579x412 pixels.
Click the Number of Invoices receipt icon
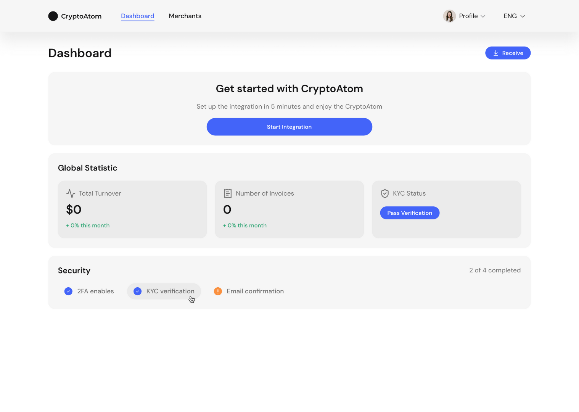point(228,193)
